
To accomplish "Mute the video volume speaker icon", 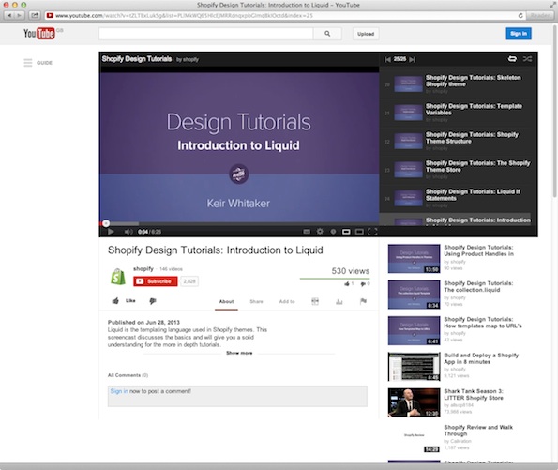I will (128, 232).
